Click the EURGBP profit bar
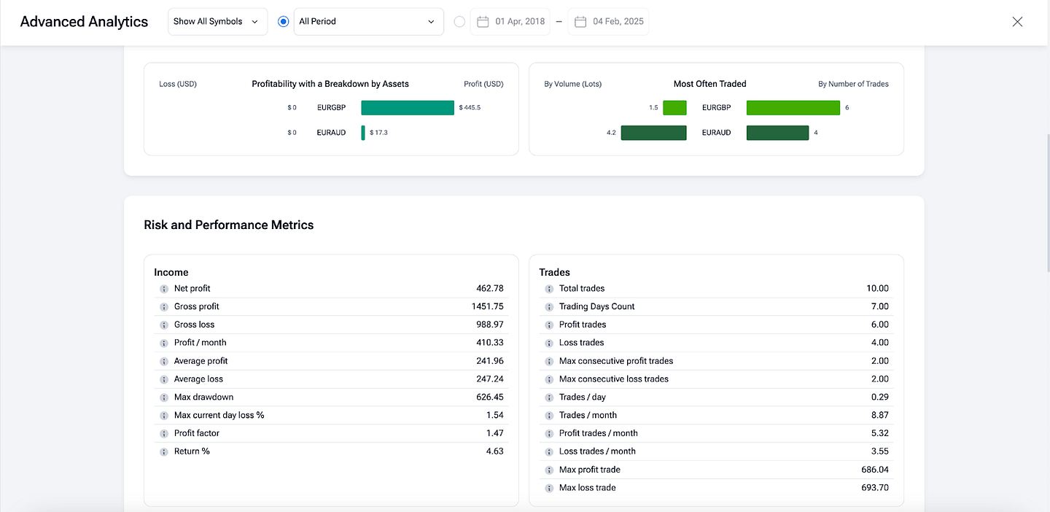The image size is (1050, 512). coord(408,108)
